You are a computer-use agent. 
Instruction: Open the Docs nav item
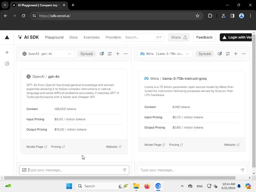(73, 37)
